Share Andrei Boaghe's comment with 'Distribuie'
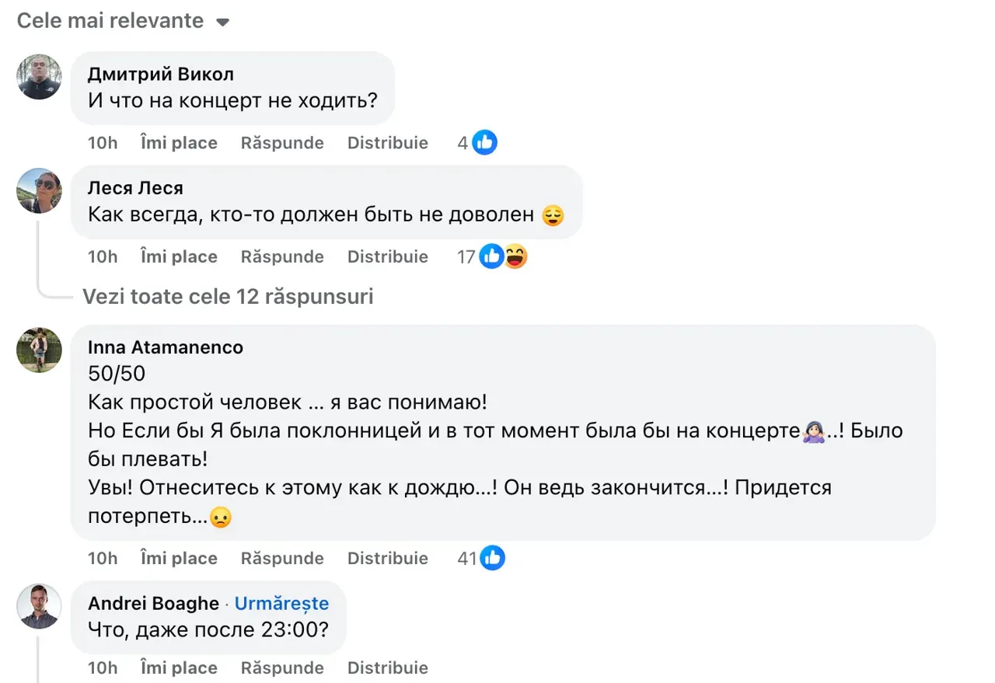Screen dimensions: 995x683 (x=388, y=667)
